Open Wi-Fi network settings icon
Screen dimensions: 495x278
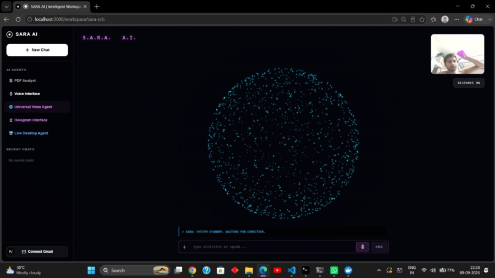(x=424, y=271)
